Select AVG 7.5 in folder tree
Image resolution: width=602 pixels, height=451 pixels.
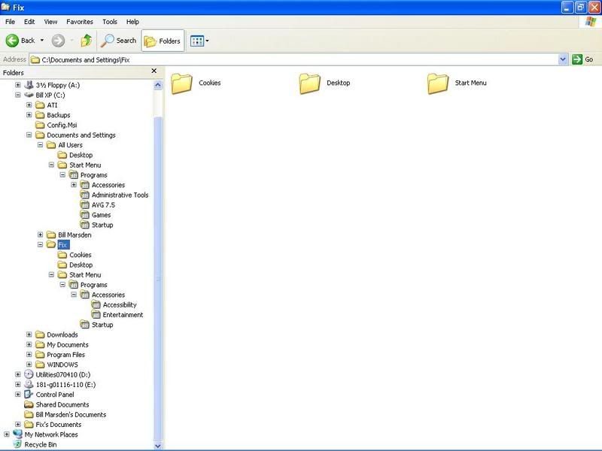102,205
